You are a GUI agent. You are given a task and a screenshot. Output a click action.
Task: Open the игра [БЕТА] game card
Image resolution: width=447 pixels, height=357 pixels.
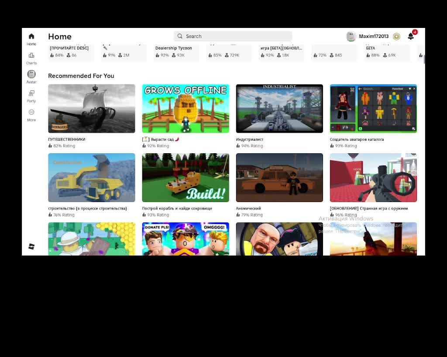click(x=282, y=52)
